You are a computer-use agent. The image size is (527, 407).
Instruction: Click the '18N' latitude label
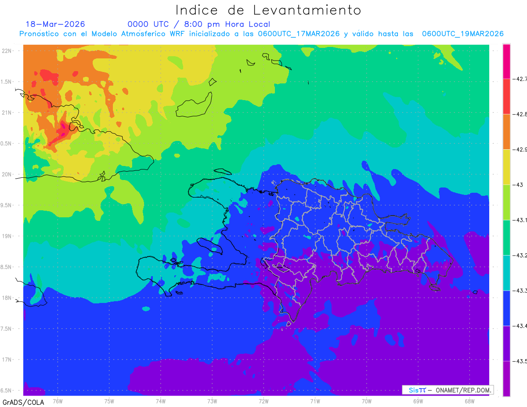[x=7, y=298]
